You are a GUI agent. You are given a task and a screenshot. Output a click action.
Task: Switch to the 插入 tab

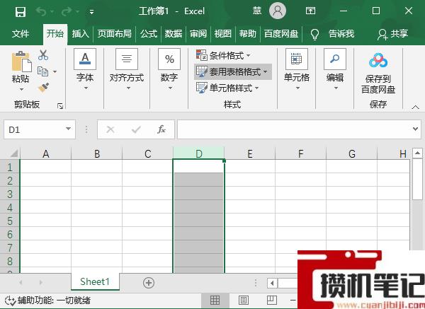pos(80,33)
